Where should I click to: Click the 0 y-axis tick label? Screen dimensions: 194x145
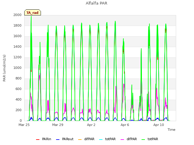point(21,121)
